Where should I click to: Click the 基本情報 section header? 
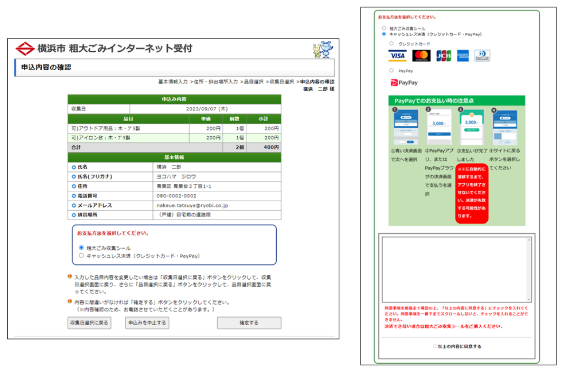(174, 158)
